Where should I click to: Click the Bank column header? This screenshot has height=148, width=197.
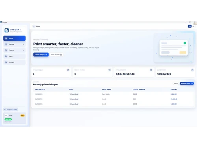point(71,90)
